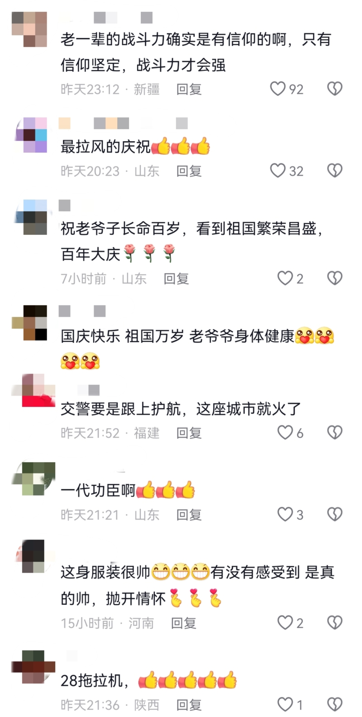Dislike the 最拉风的庆祝 comment
The height and width of the screenshot is (717, 362).
click(335, 171)
